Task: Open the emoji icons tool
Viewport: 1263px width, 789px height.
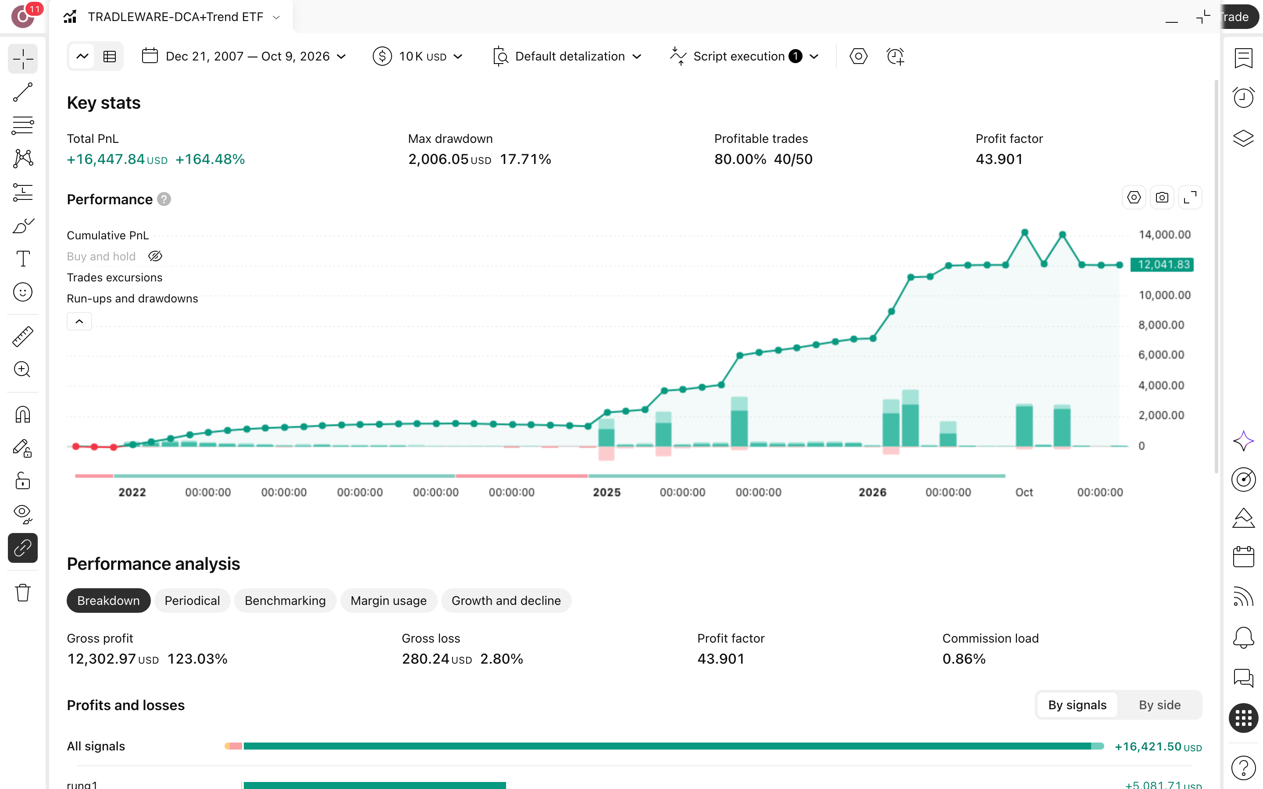Action: [23, 292]
